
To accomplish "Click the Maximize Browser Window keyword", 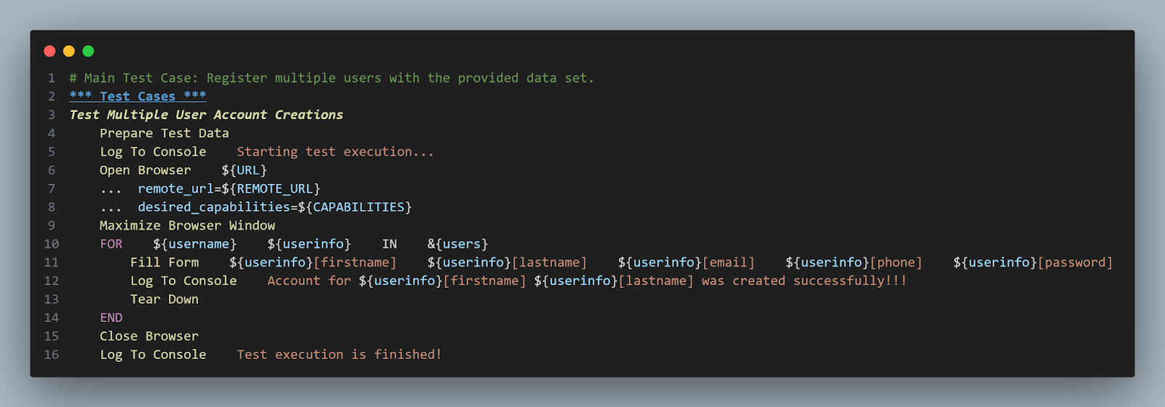I will point(187,226).
